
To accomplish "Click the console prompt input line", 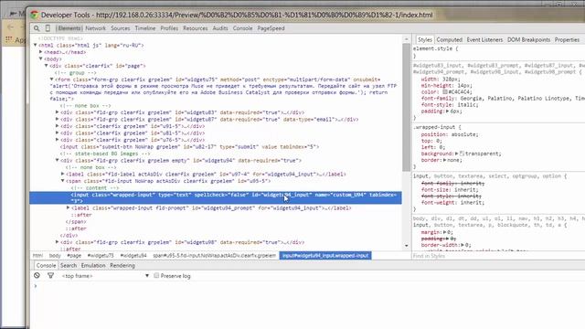I will pyautogui.click(x=310, y=286).
